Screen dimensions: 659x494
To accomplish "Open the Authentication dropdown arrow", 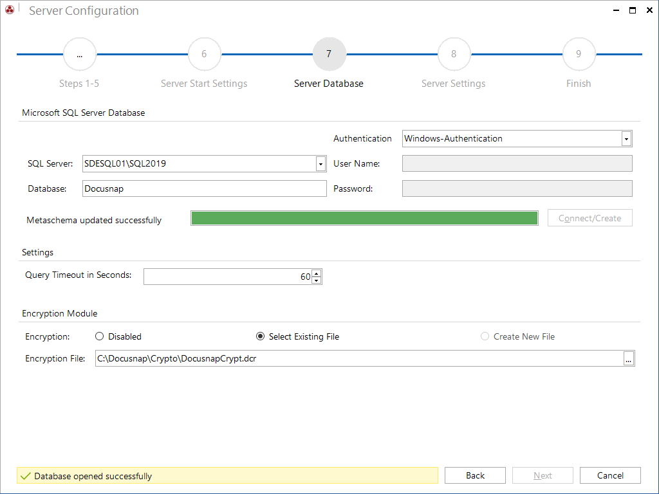I will coord(626,139).
